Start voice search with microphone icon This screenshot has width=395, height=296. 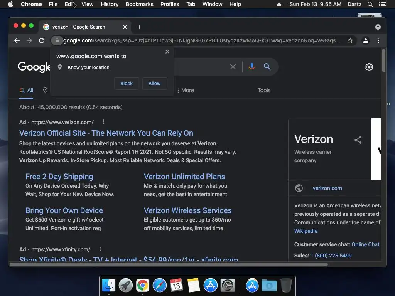coord(252,67)
